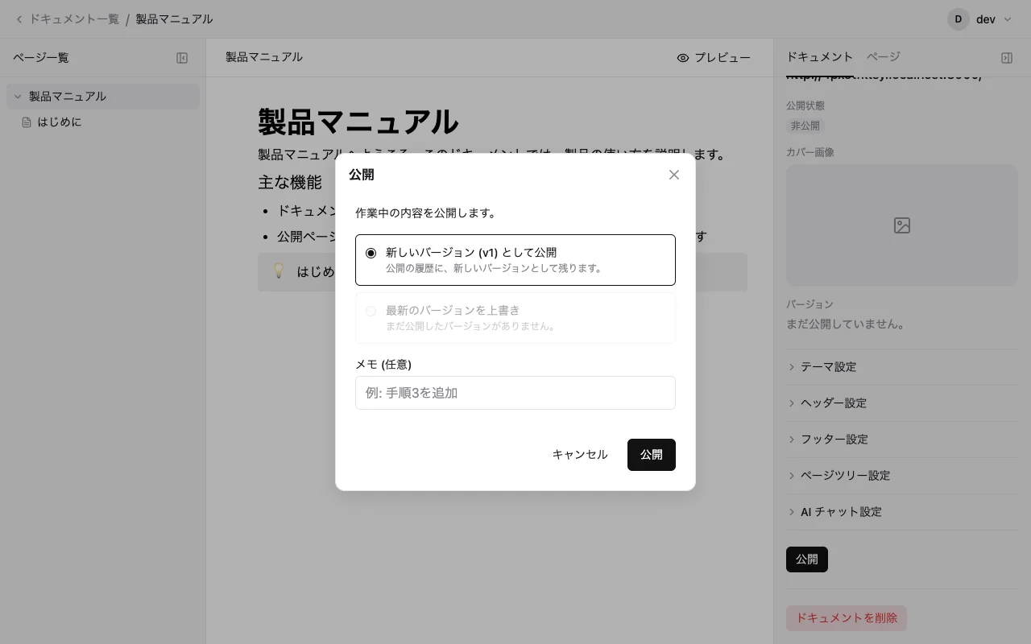Screen dimensions: 1031x644
Task: Switch to the ドキュメント tab
Action: click(819, 57)
